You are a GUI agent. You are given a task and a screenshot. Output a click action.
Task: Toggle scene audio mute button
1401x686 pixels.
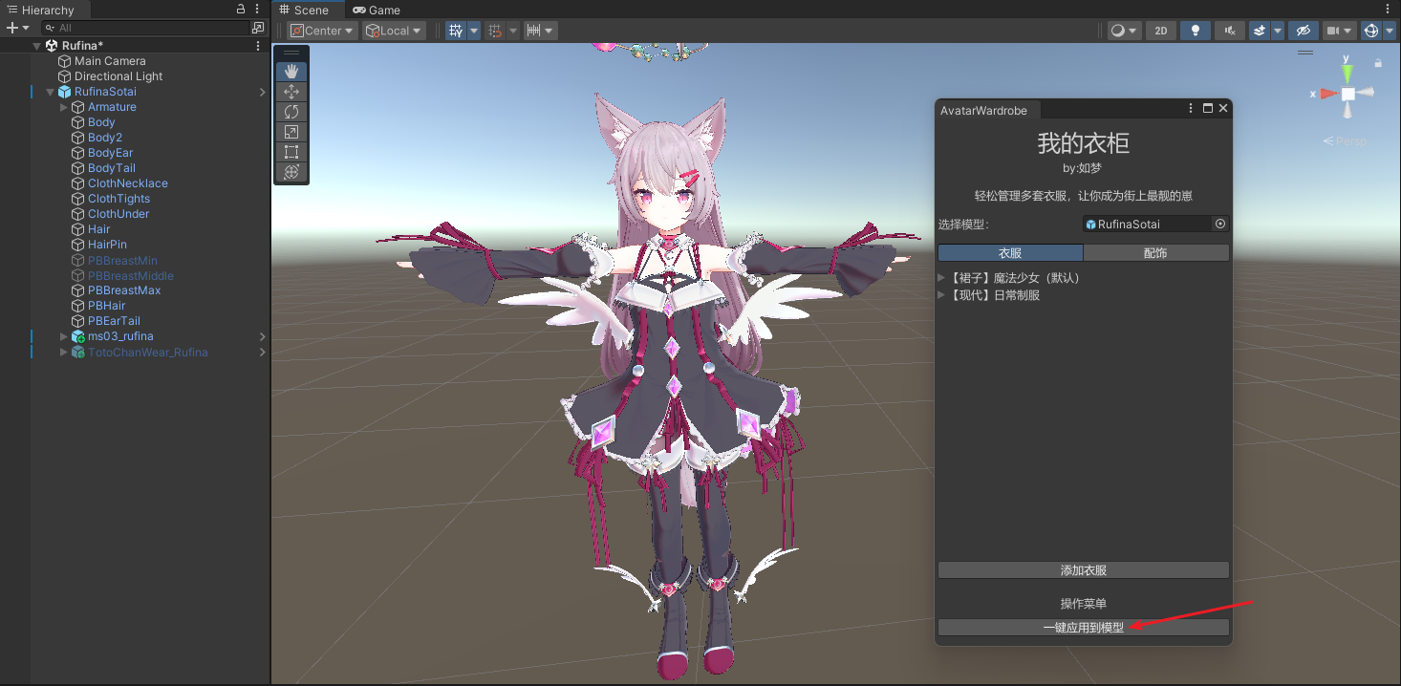click(x=1229, y=31)
